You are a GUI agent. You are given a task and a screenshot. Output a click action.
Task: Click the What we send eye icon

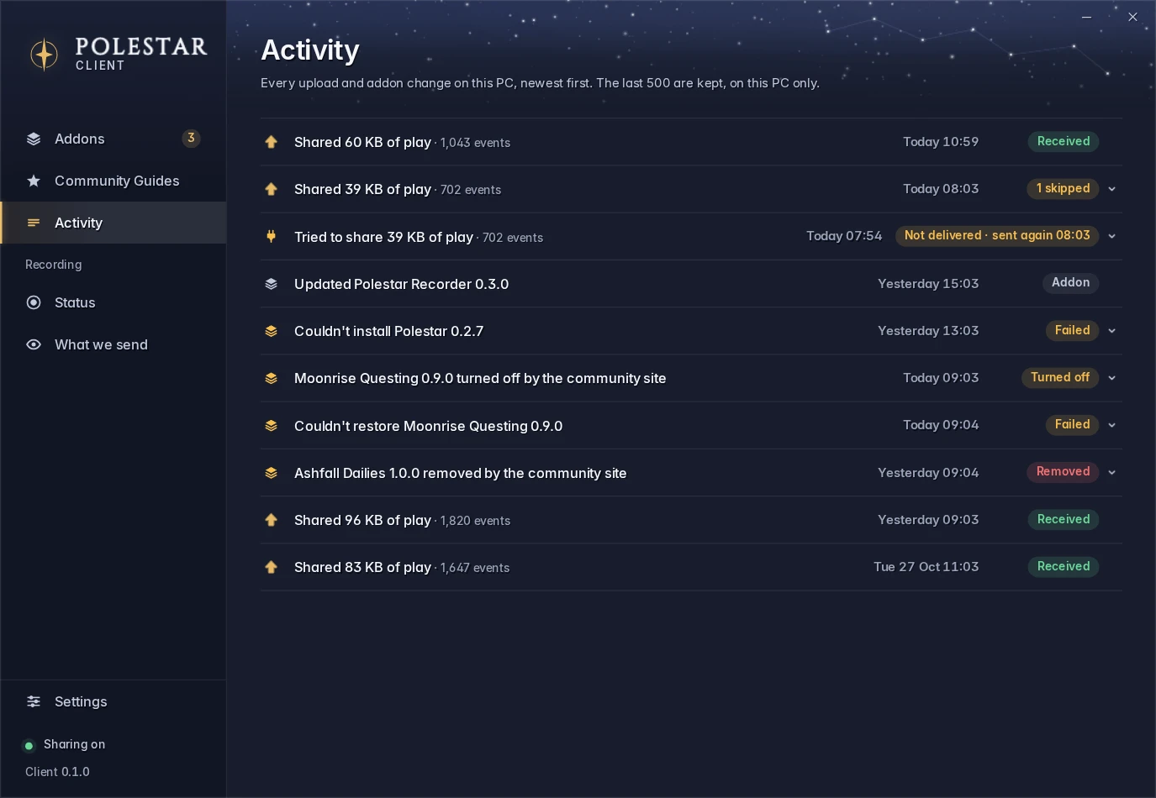[34, 344]
